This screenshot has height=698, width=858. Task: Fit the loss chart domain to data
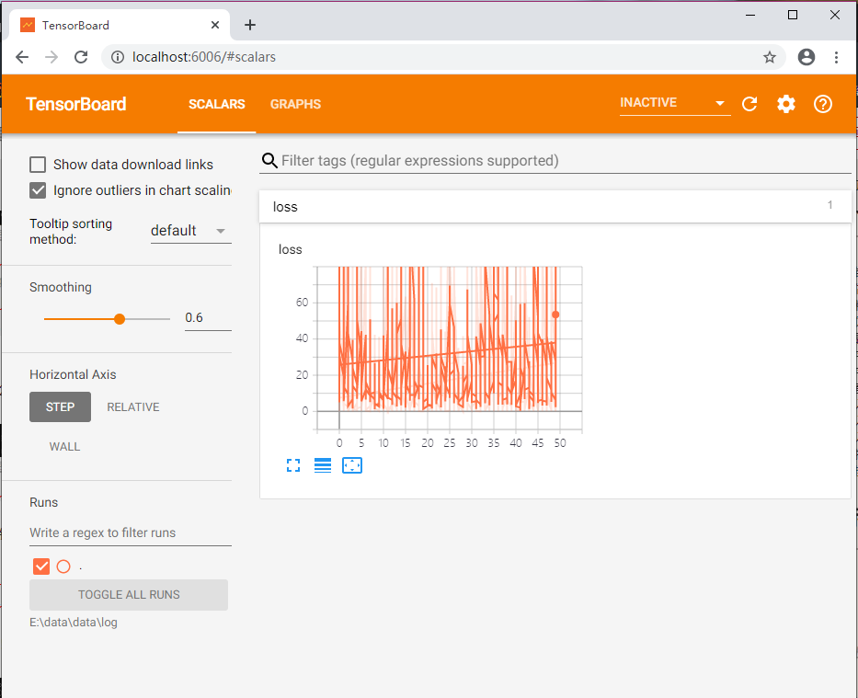(x=352, y=465)
